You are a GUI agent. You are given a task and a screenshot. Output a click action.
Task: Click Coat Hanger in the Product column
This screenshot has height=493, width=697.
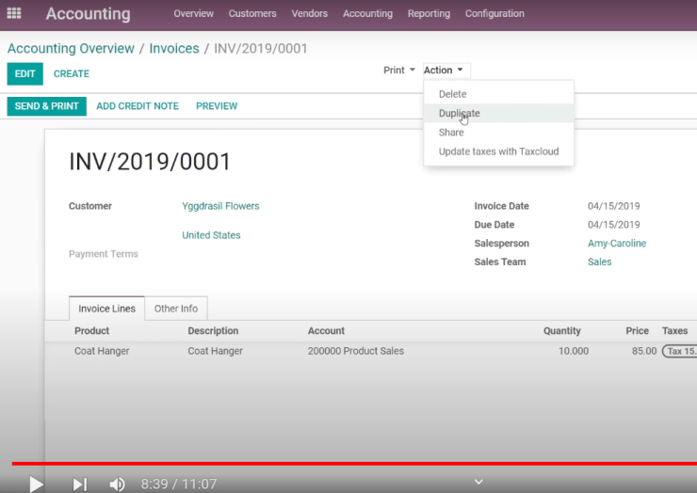[102, 351]
